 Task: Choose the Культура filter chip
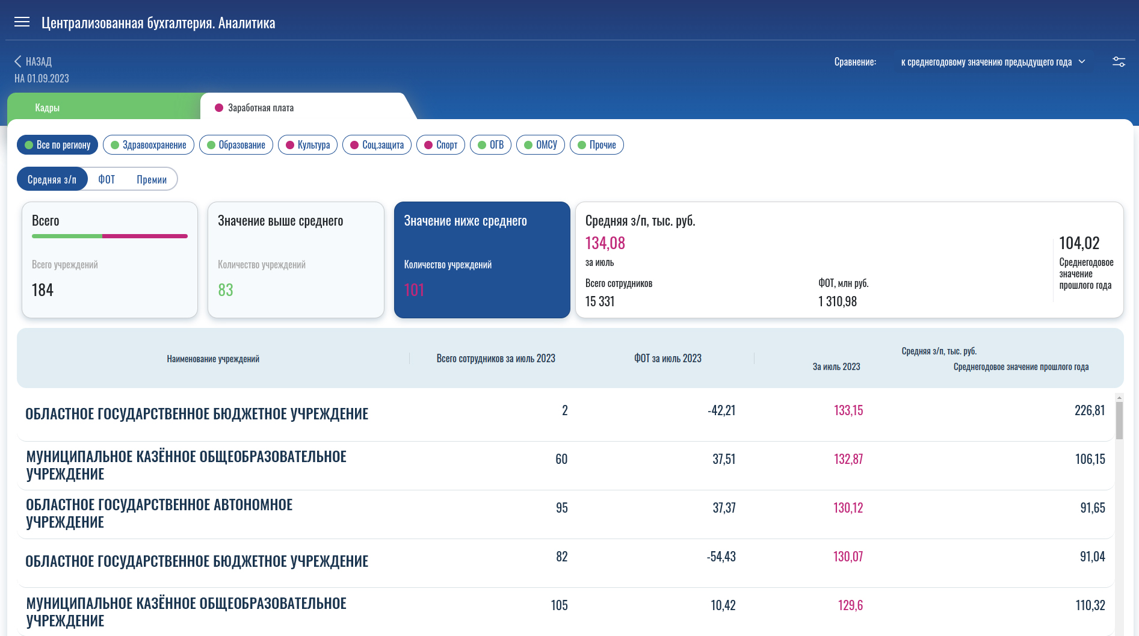tap(307, 145)
